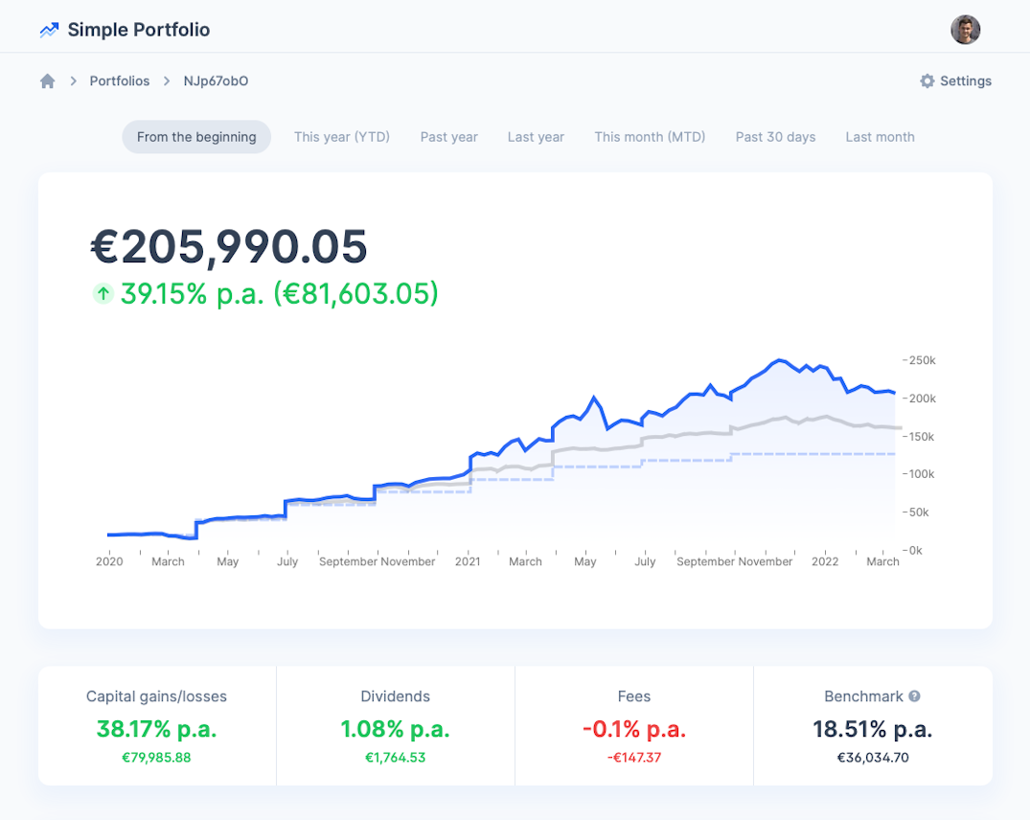
Task: Click the home icon in the breadcrumb
Action: point(47,80)
